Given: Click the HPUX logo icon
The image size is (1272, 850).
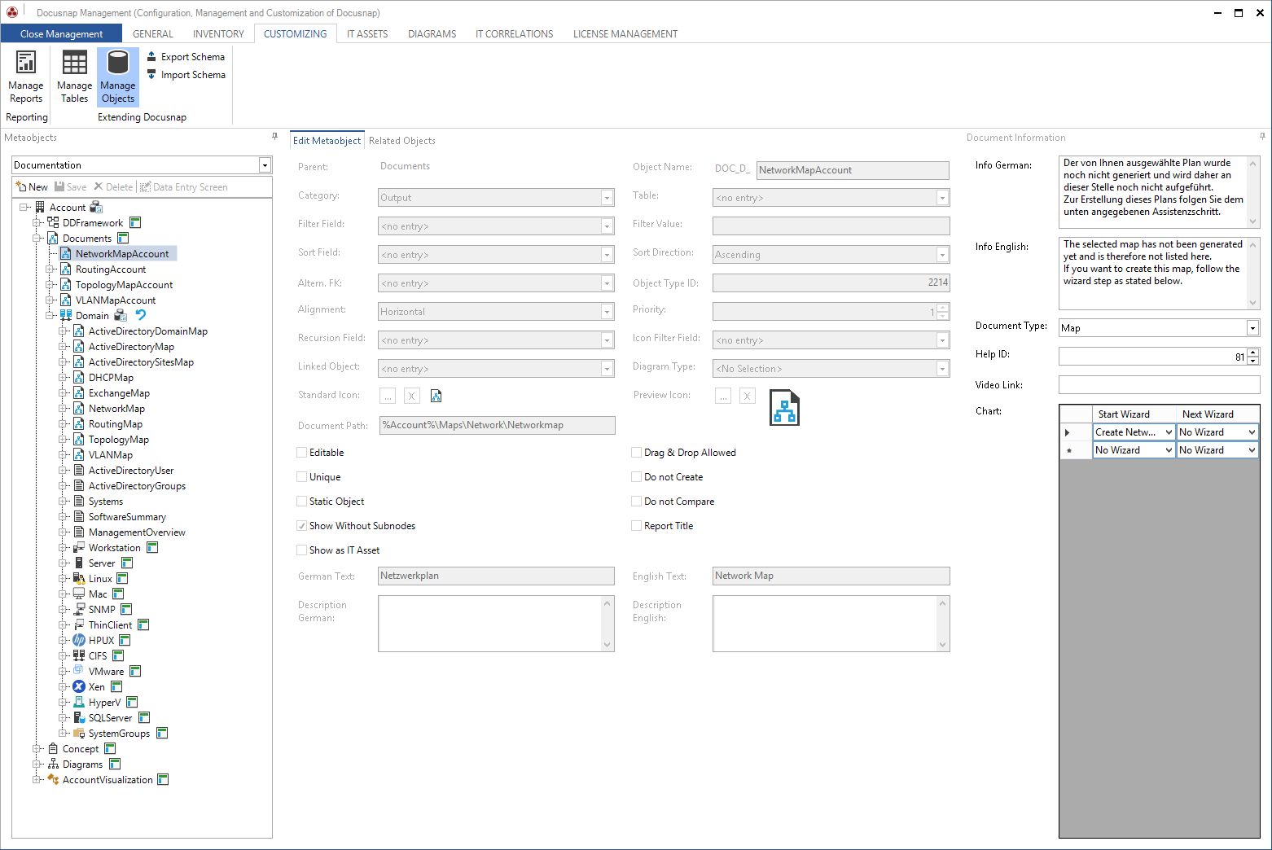Looking at the screenshot, I should point(79,640).
